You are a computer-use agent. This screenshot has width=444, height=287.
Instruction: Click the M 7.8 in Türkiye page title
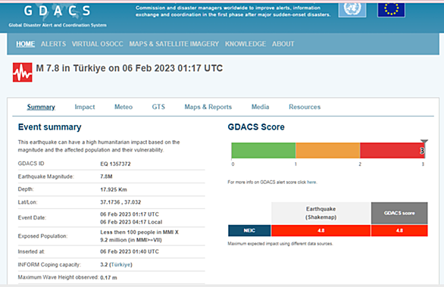[130, 68]
